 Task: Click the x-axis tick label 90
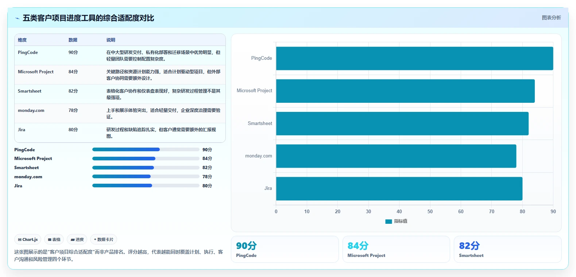(x=553, y=212)
